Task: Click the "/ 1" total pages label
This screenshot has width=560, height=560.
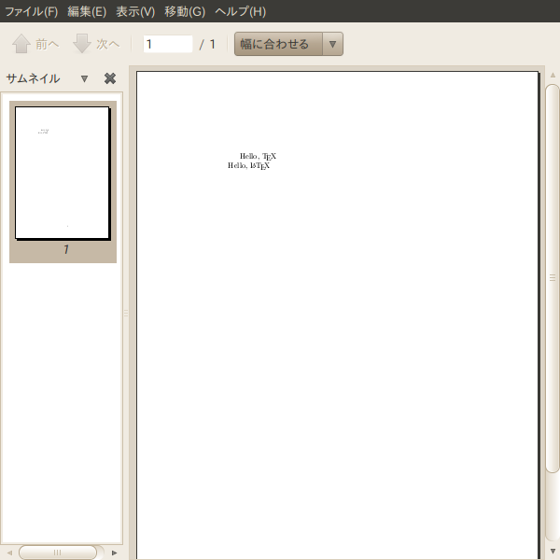Action: click(207, 44)
